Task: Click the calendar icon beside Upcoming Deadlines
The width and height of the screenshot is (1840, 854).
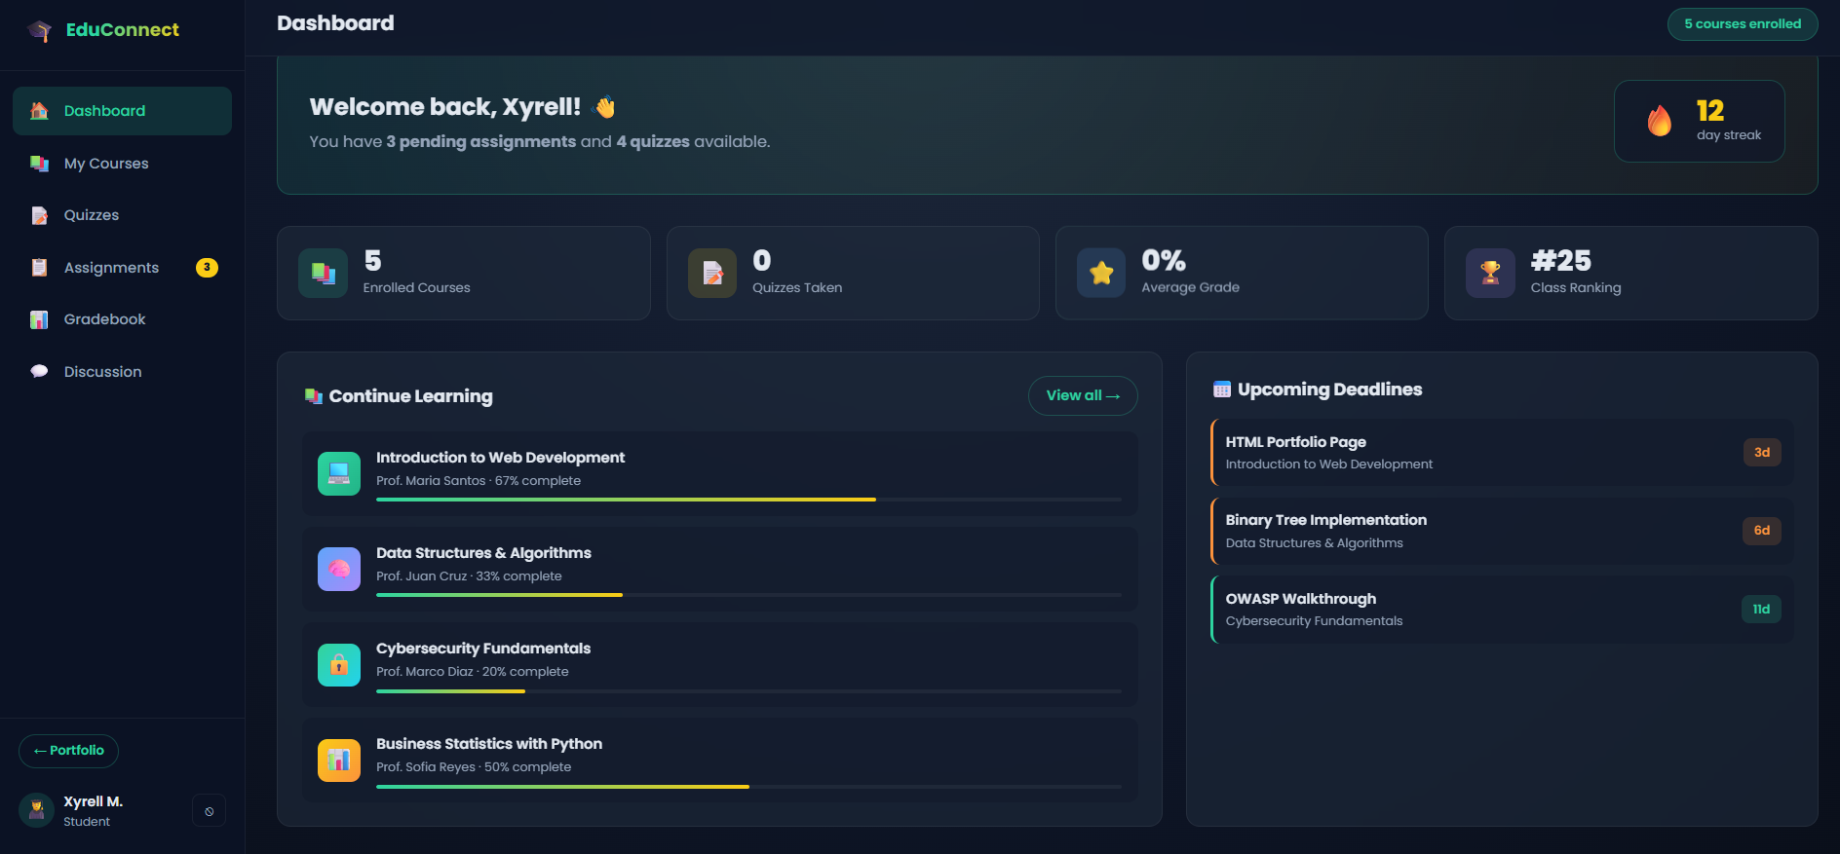Action: pos(1221,390)
